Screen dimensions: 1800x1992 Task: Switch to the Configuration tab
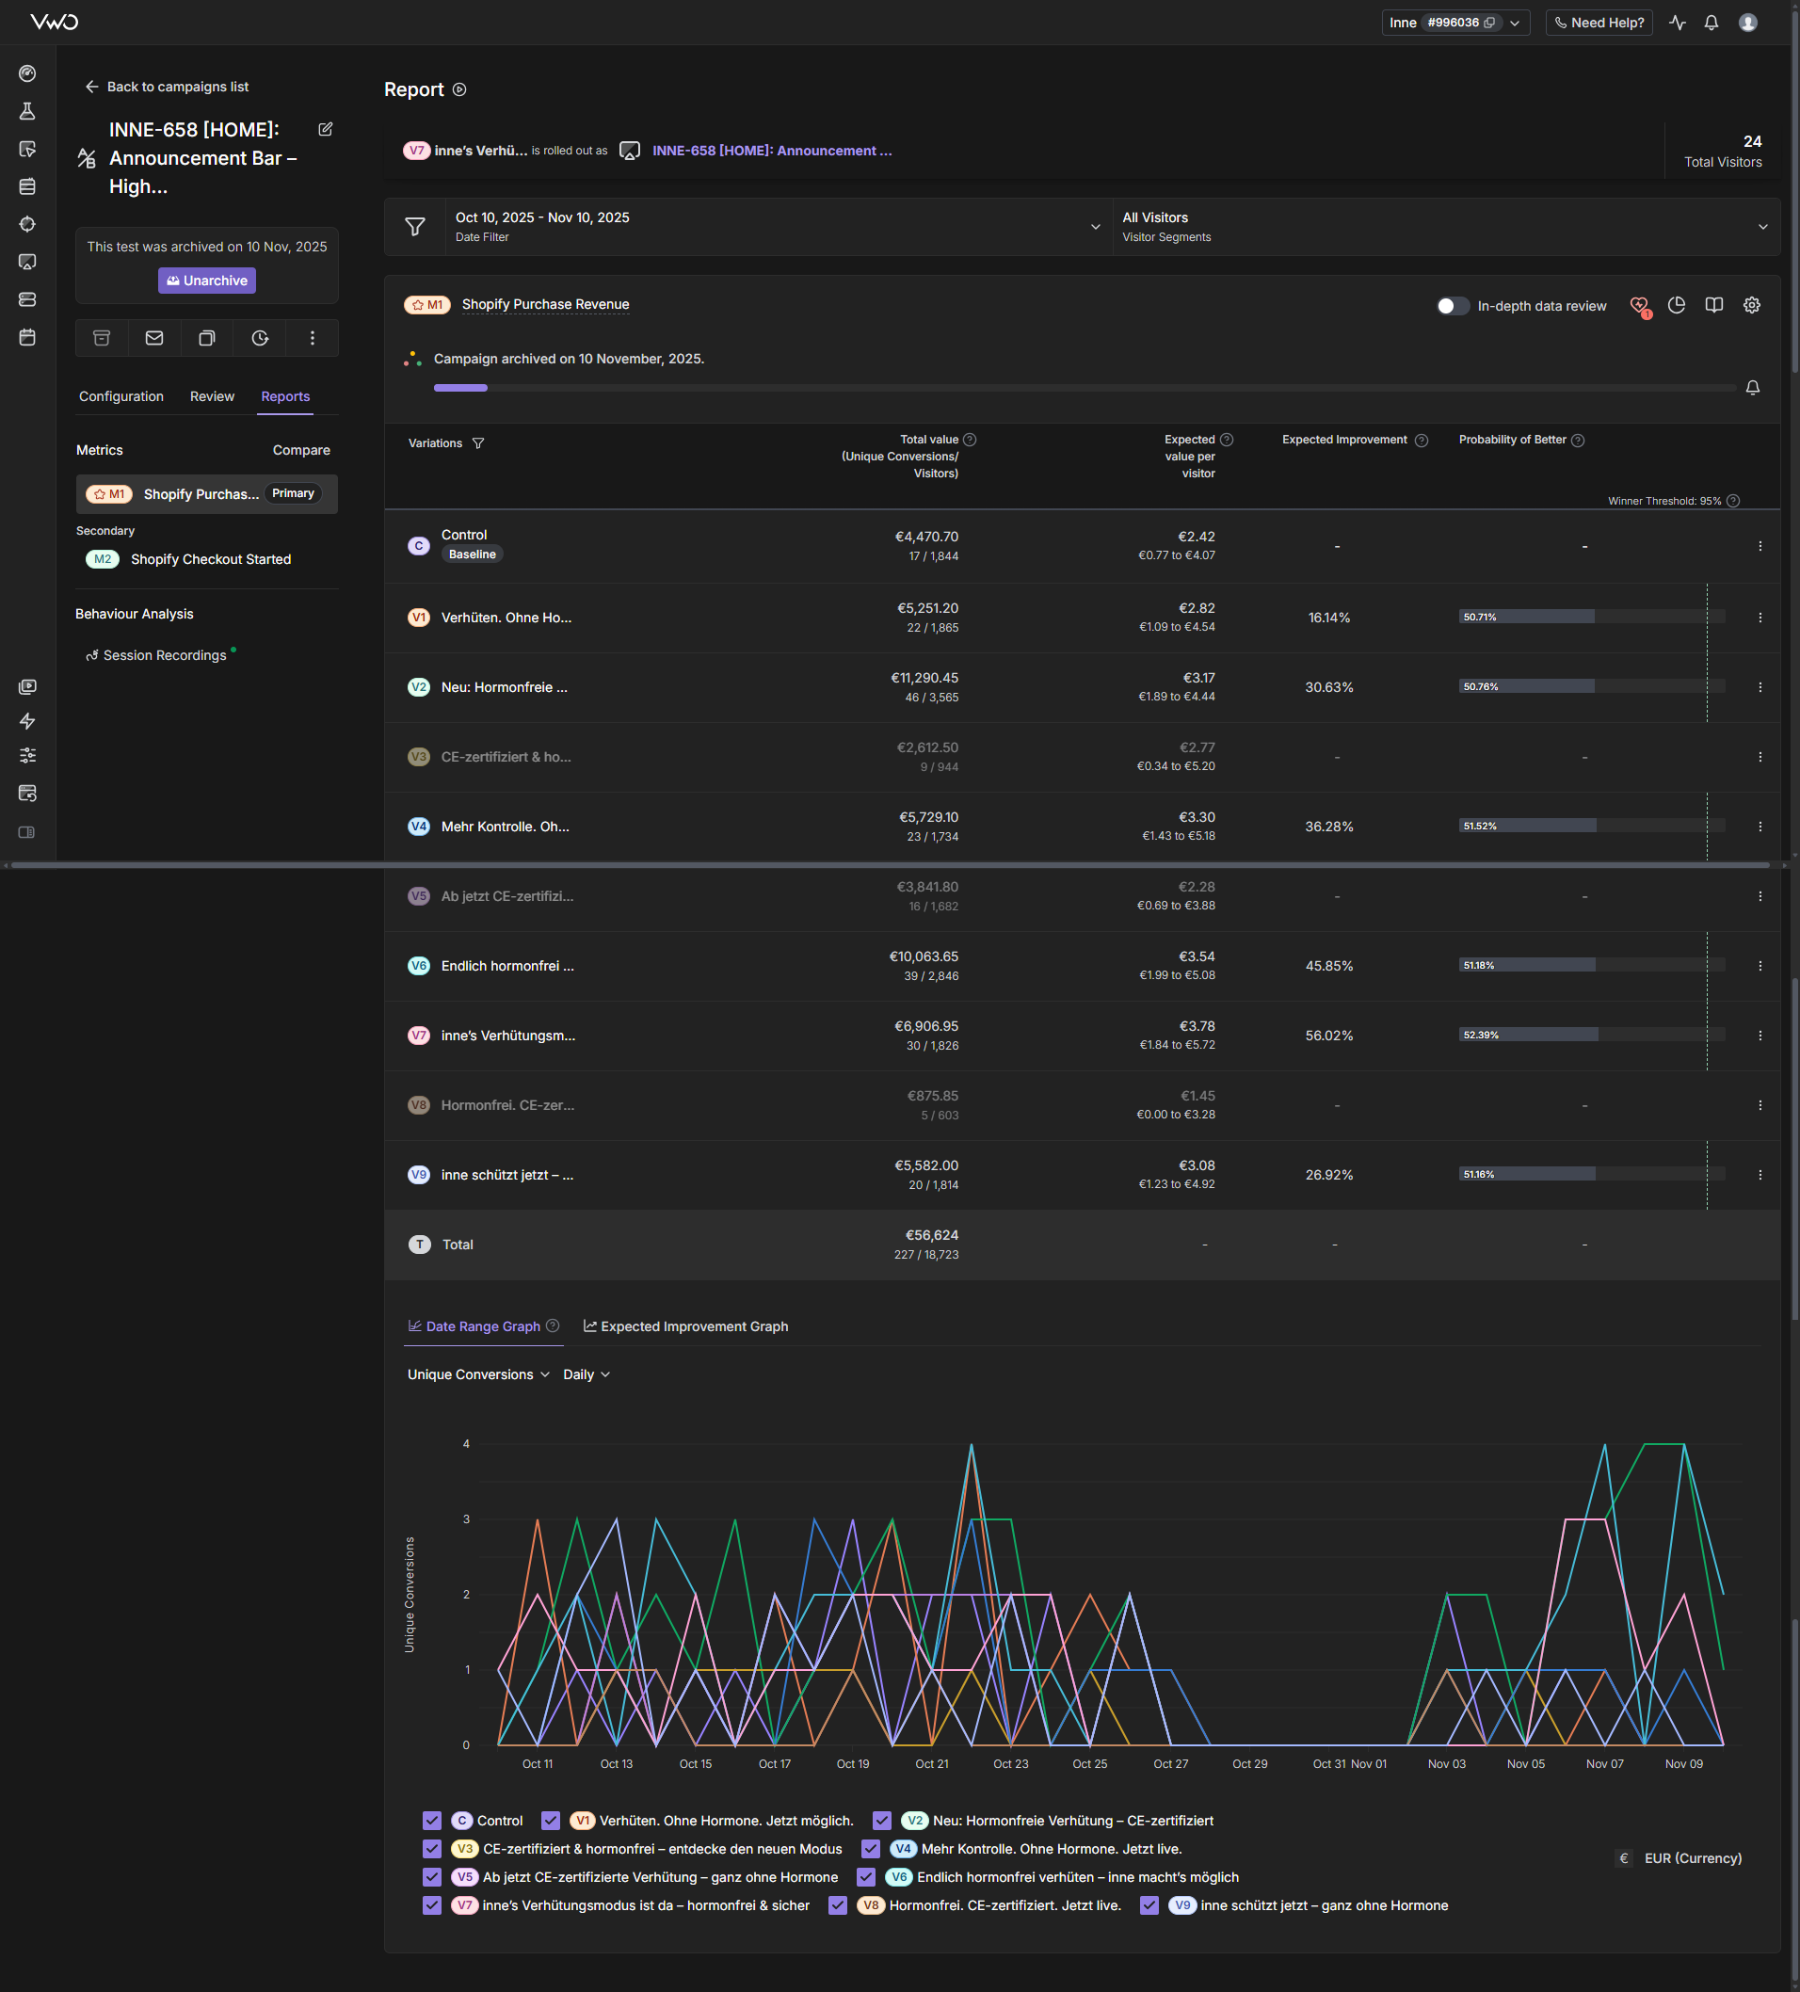pyautogui.click(x=121, y=396)
